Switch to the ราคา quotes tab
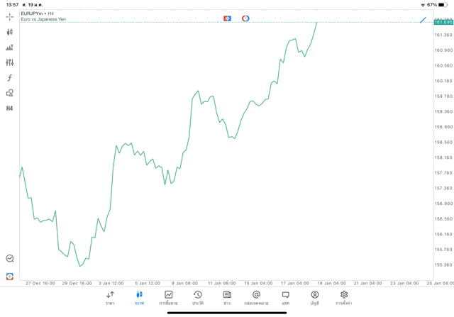Image resolution: width=454 pixels, height=317 pixels. pyautogui.click(x=110, y=298)
